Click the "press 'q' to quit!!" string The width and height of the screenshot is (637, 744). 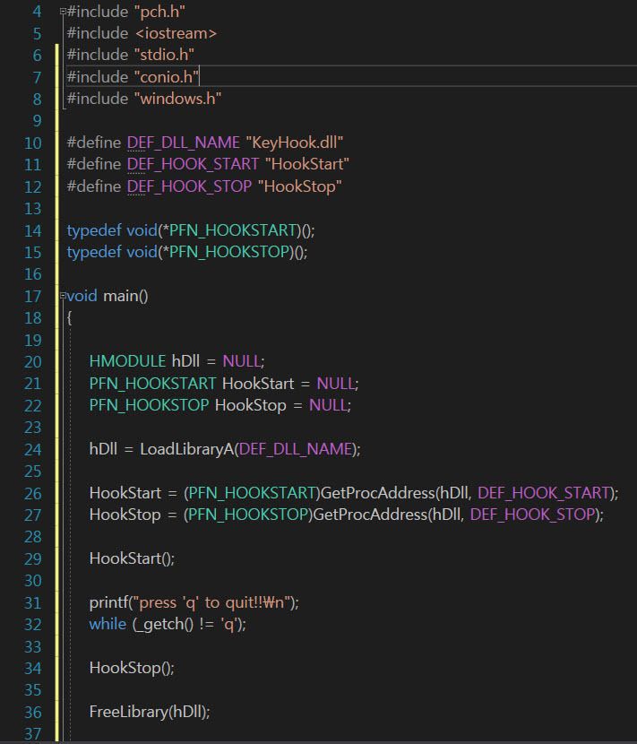click(211, 602)
